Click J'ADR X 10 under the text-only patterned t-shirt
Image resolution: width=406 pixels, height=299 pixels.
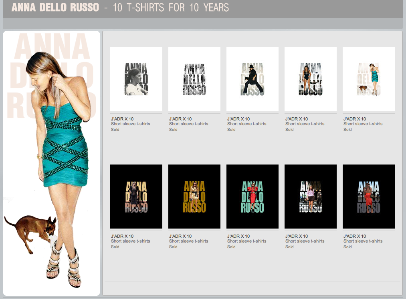(180, 119)
